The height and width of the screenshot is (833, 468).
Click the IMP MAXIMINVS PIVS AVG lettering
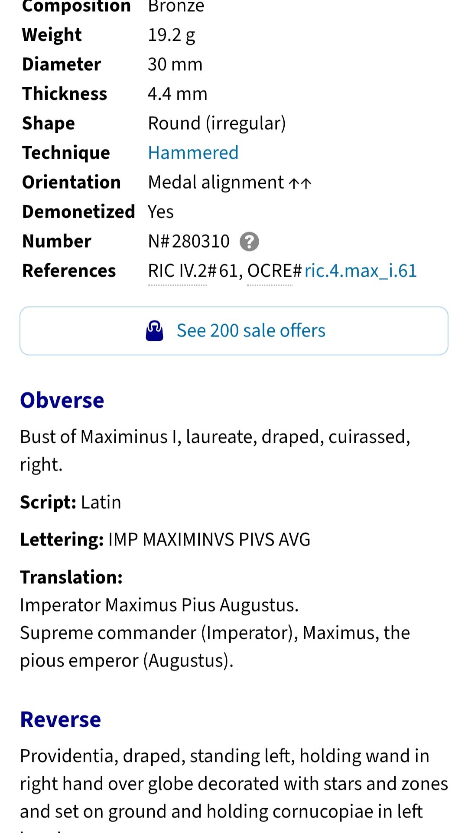209,539
